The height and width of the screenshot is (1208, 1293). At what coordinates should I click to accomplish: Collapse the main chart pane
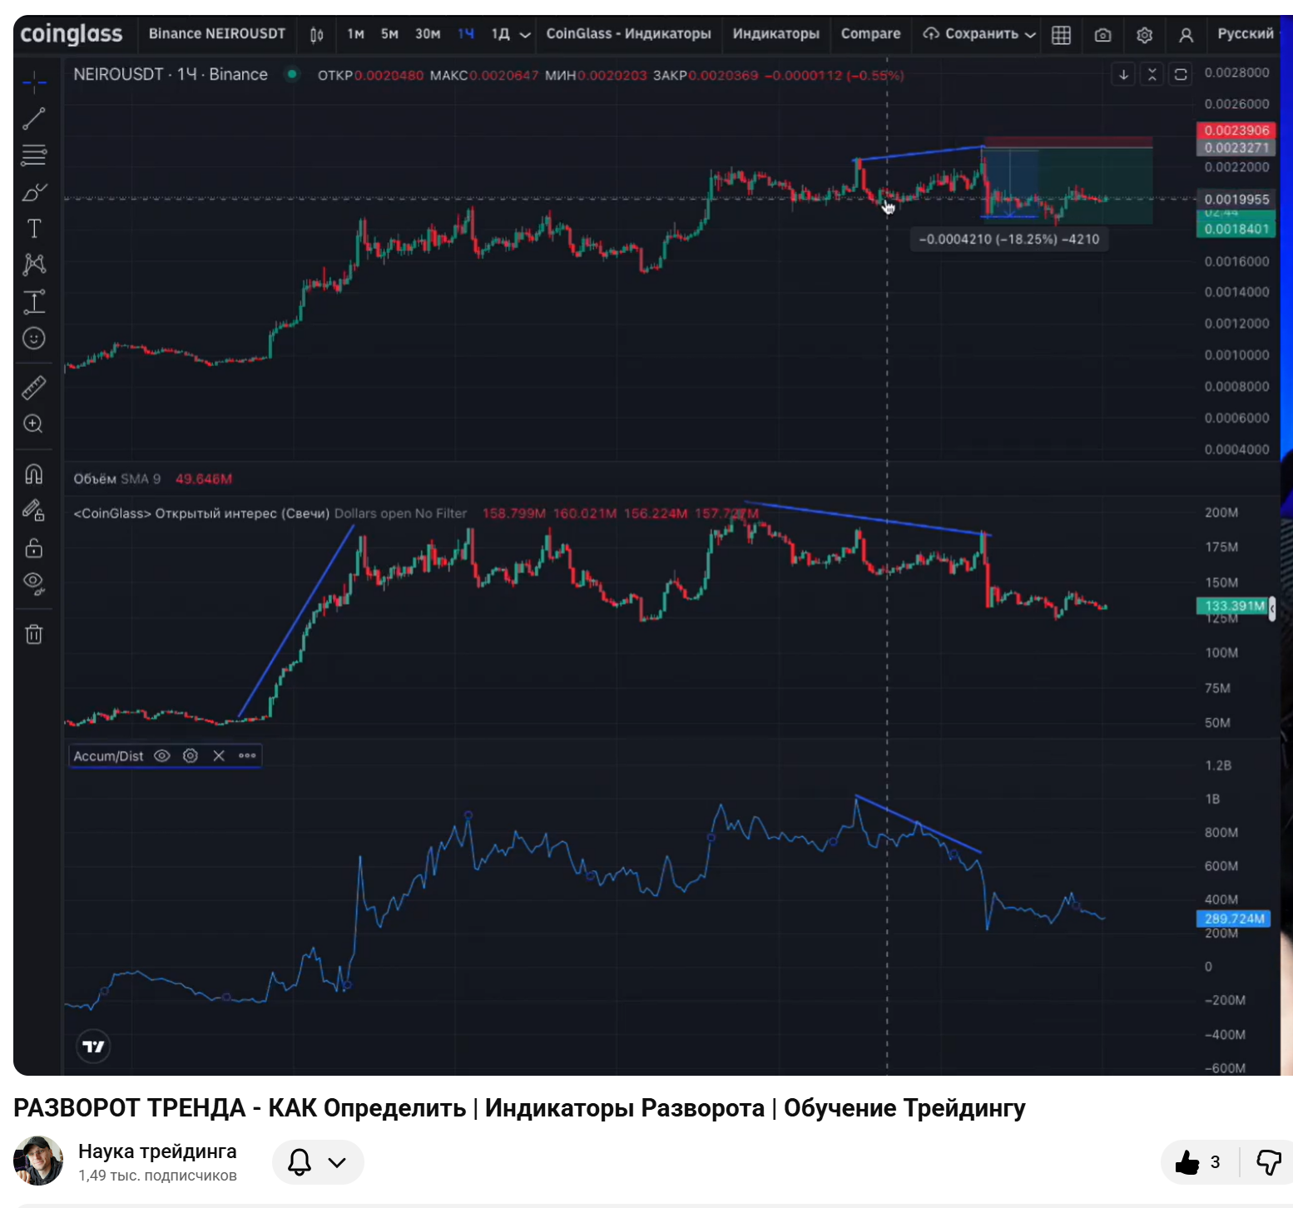(x=1152, y=75)
